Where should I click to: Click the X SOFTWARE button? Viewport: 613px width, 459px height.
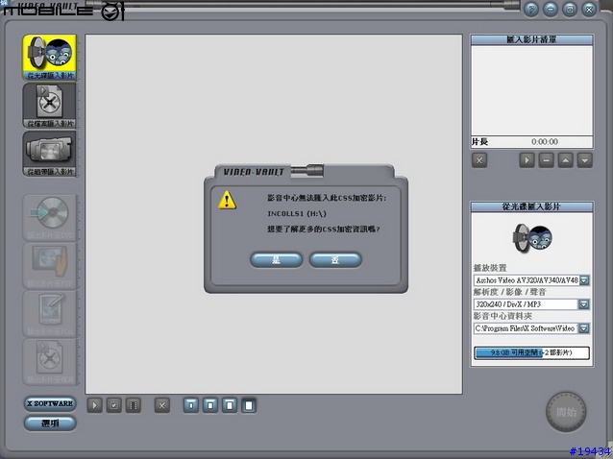click(x=50, y=403)
